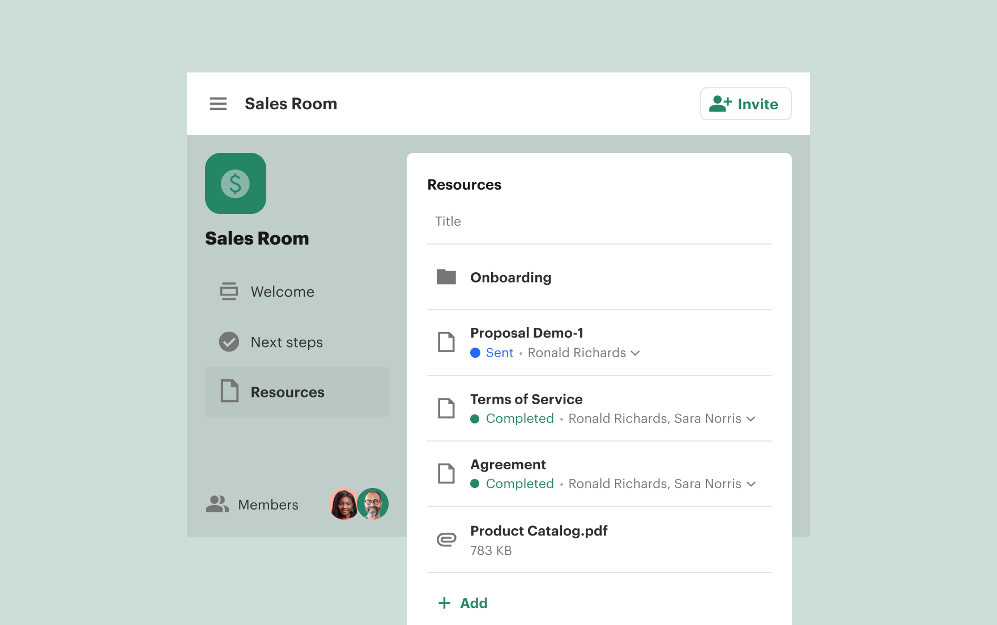This screenshot has width=997, height=625.
Task: Click the Sales Room header title
Action: [x=291, y=104]
